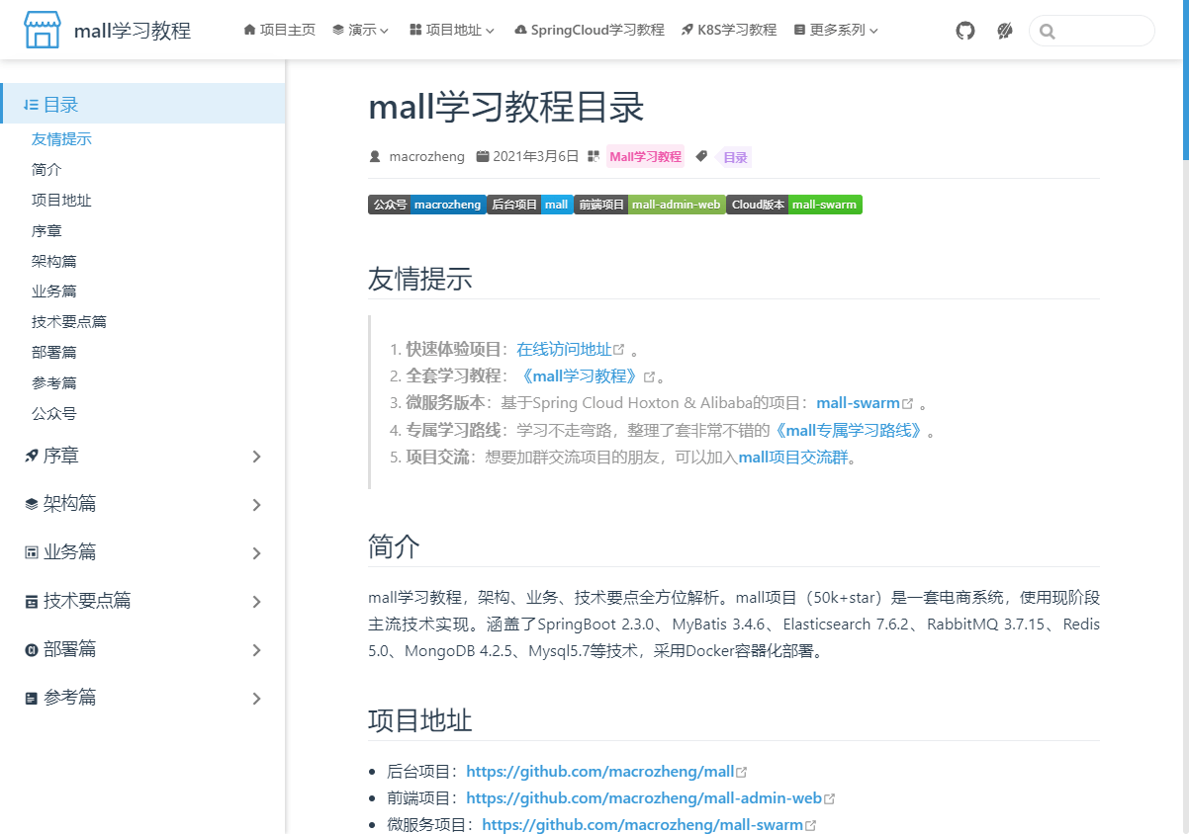
Task: Open K8S学习教程 nav item
Action: (x=729, y=30)
